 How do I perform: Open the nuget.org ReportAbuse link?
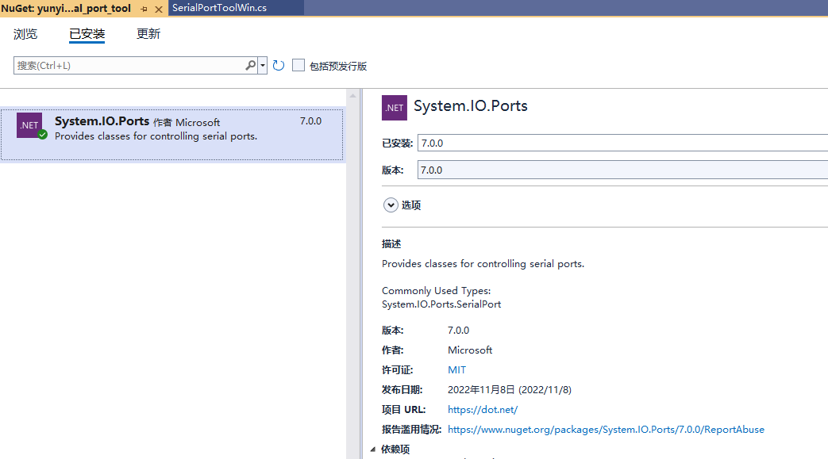(x=606, y=430)
